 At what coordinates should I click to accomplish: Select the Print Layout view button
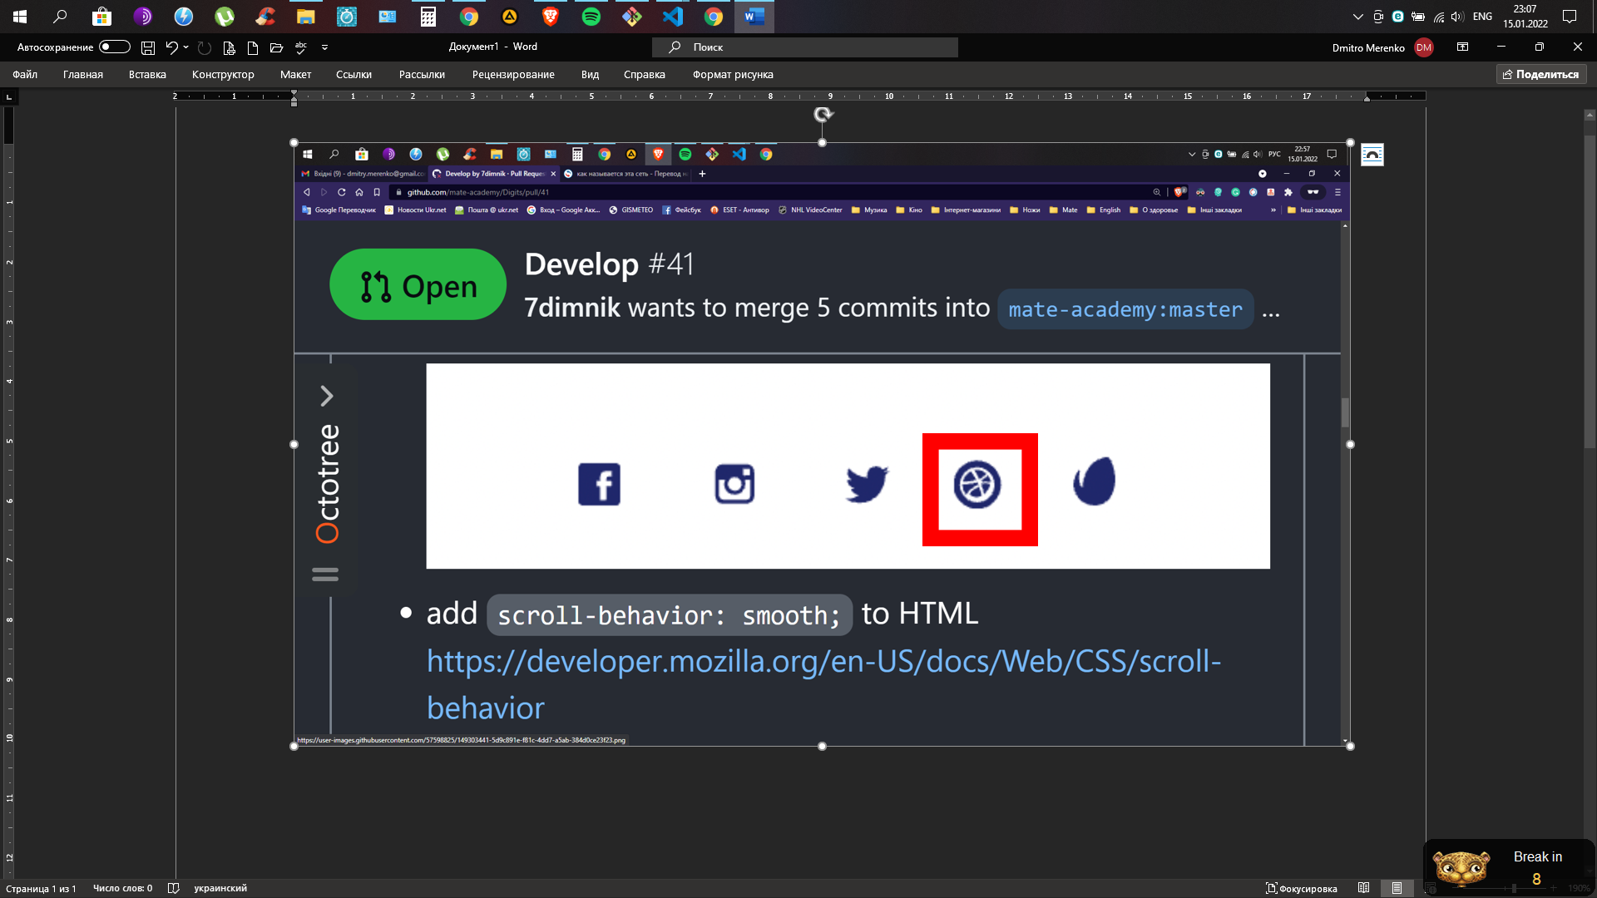tap(1397, 888)
